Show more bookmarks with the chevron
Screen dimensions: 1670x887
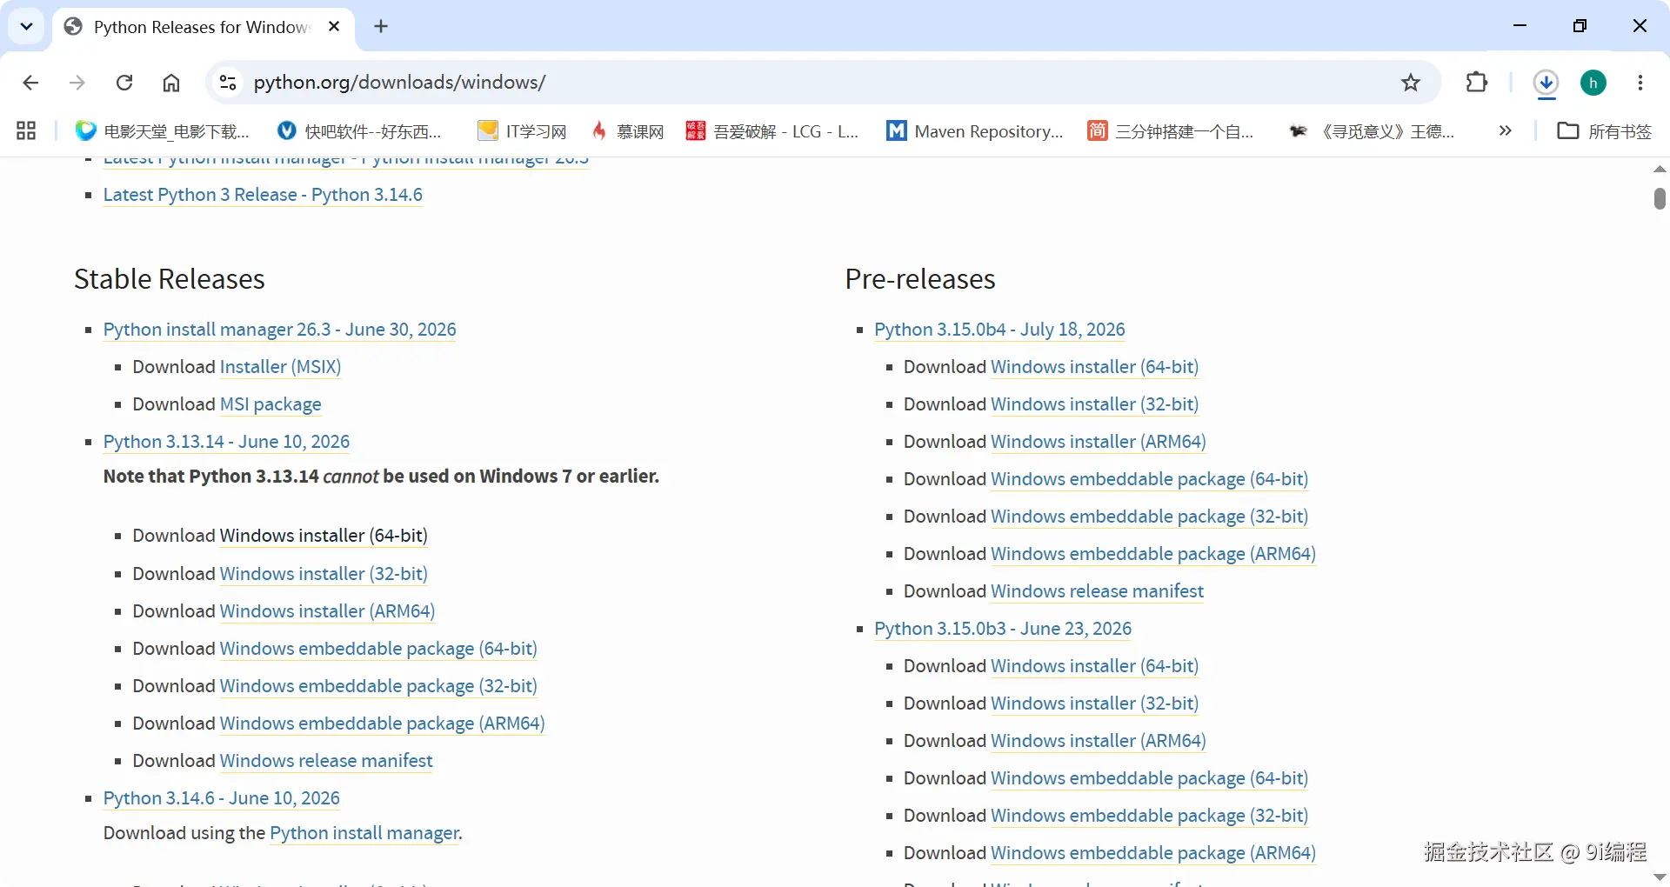click(1506, 131)
